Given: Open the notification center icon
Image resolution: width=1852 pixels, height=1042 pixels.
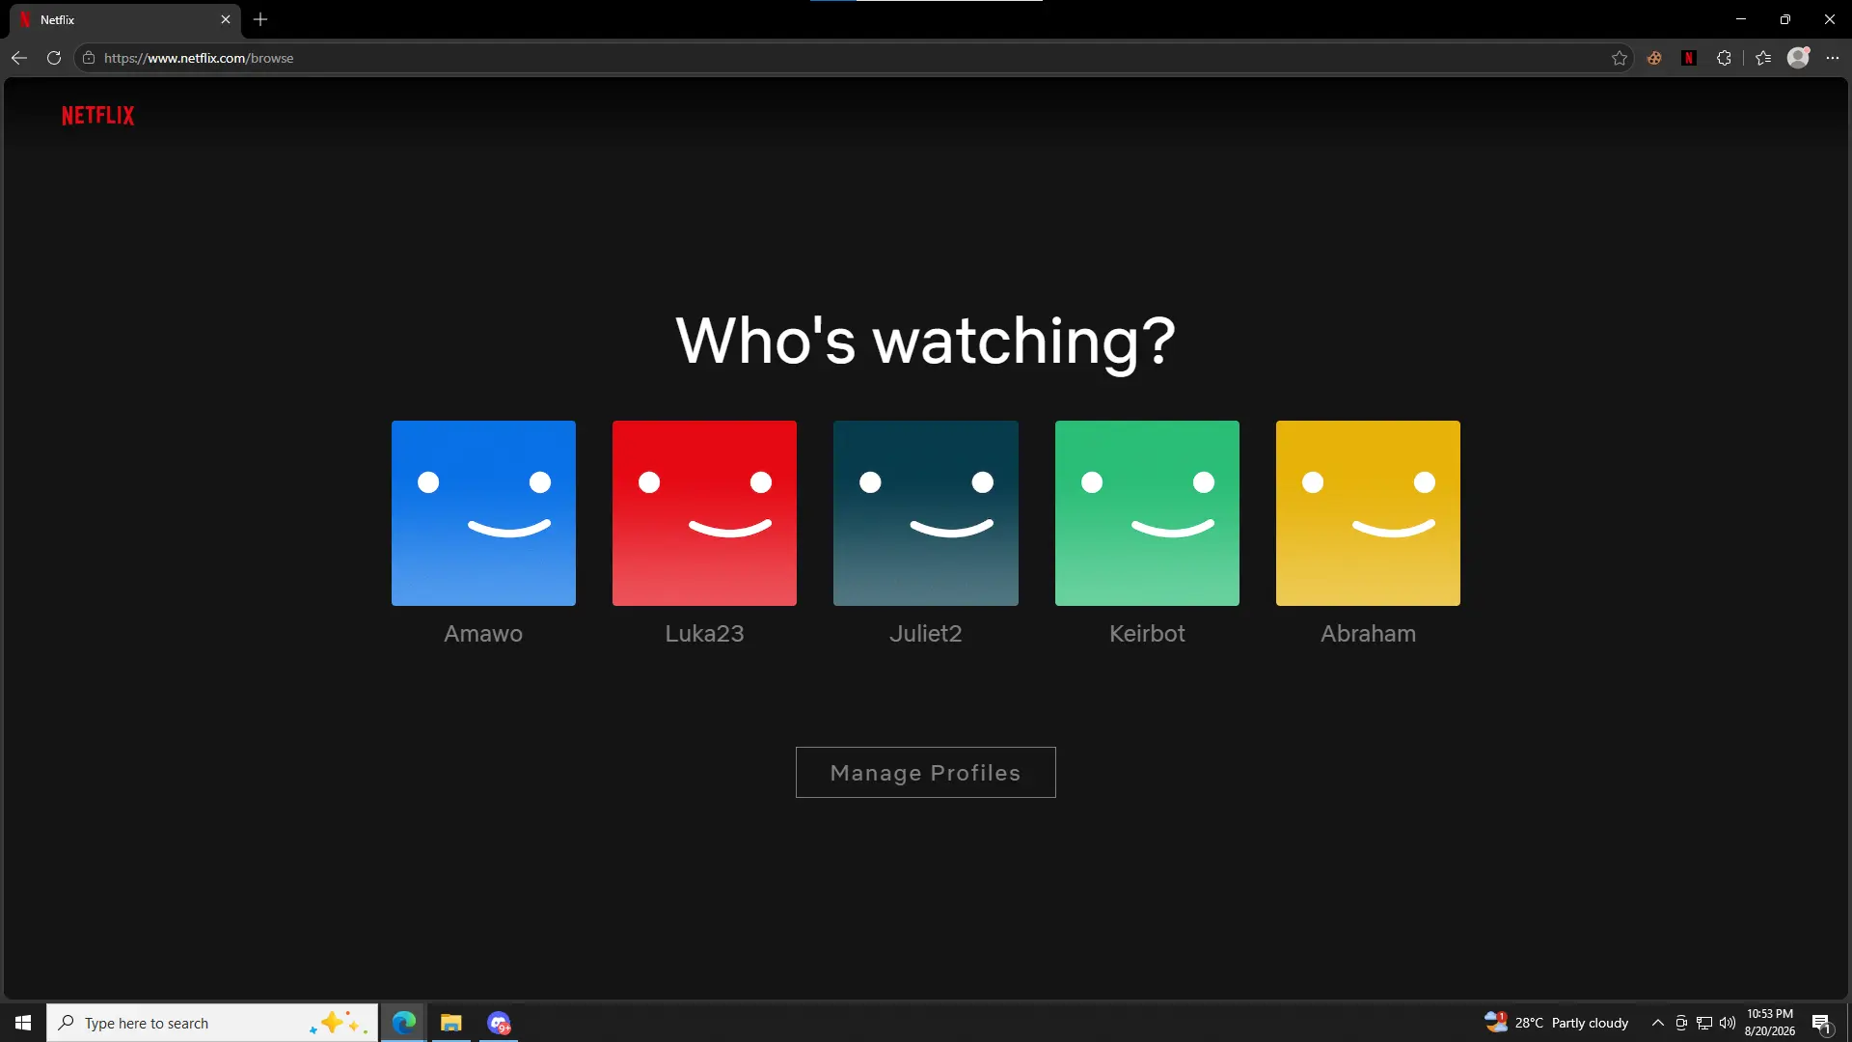Looking at the screenshot, I should click(1822, 1023).
